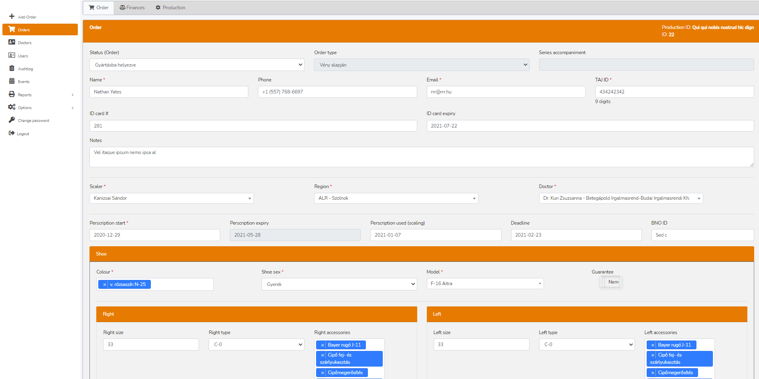759x379 pixels.
Task: Click the Options gears icon
Action: pyautogui.click(x=12, y=107)
